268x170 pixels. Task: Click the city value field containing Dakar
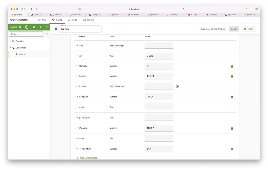pyautogui.click(x=159, y=56)
